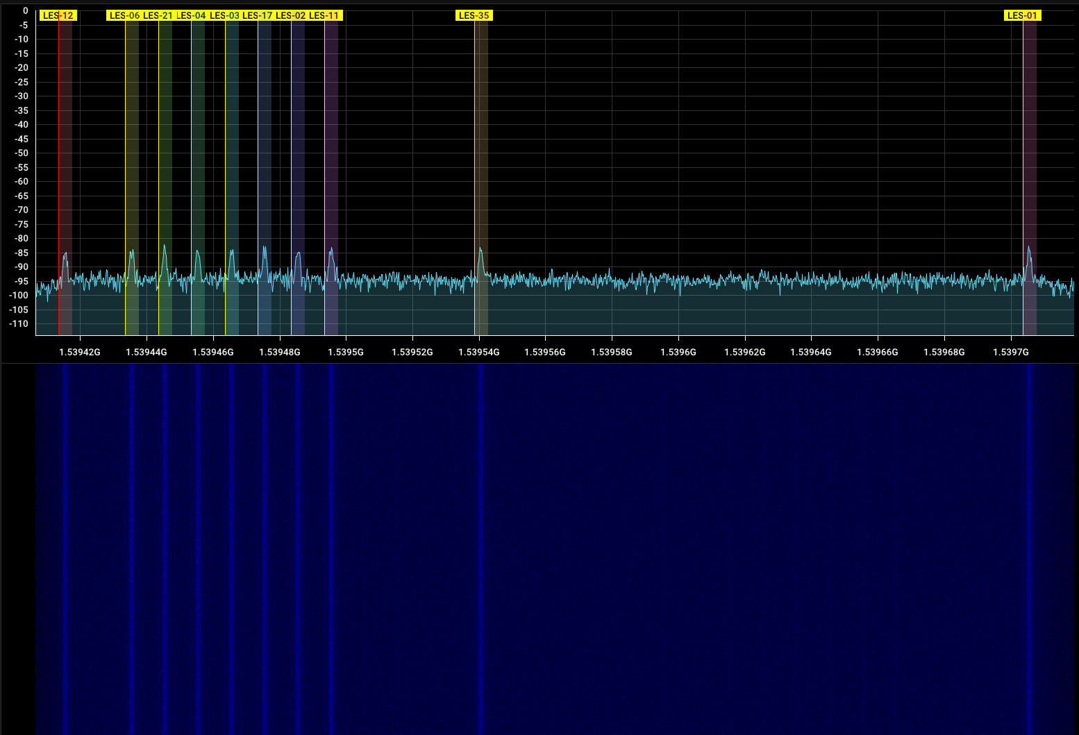1079x735 pixels.
Task: Select the LES-02 channel marker label
Action: click(290, 15)
